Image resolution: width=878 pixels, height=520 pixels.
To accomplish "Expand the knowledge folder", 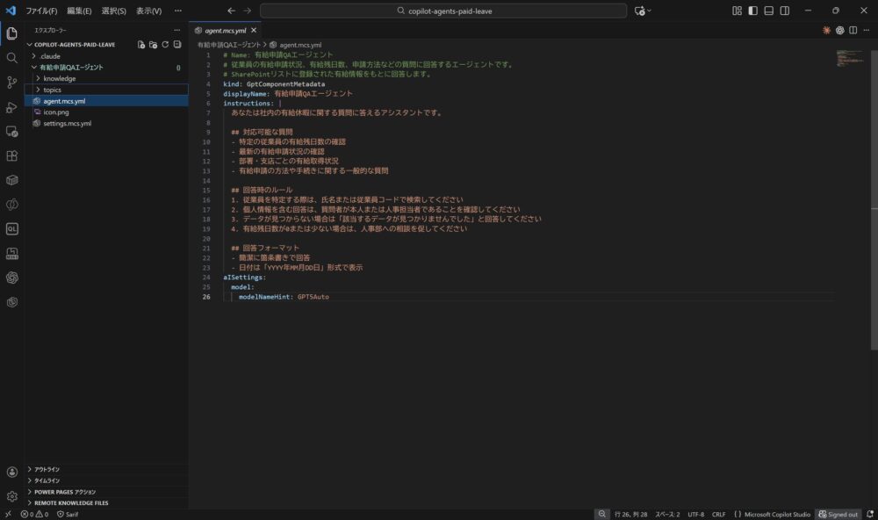I will pos(60,78).
